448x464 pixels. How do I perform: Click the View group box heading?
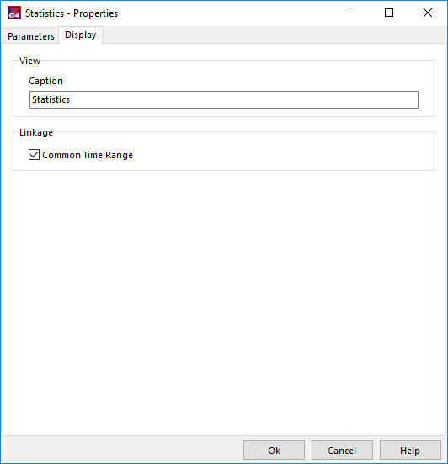tap(29, 61)
